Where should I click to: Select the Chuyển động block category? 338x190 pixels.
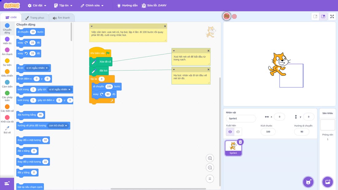(x=7, y=29)
